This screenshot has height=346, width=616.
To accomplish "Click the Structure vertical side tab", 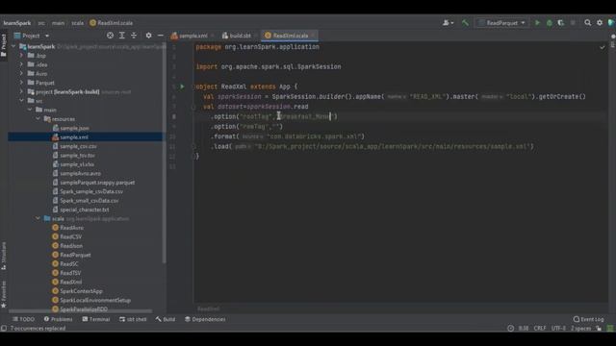I will click(4, 256).
